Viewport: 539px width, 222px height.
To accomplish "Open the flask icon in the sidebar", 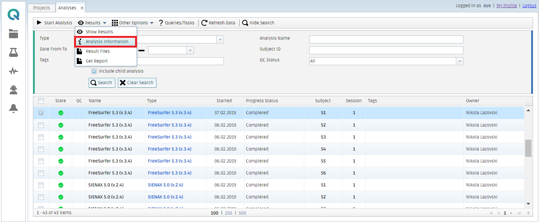I will 13,52.
